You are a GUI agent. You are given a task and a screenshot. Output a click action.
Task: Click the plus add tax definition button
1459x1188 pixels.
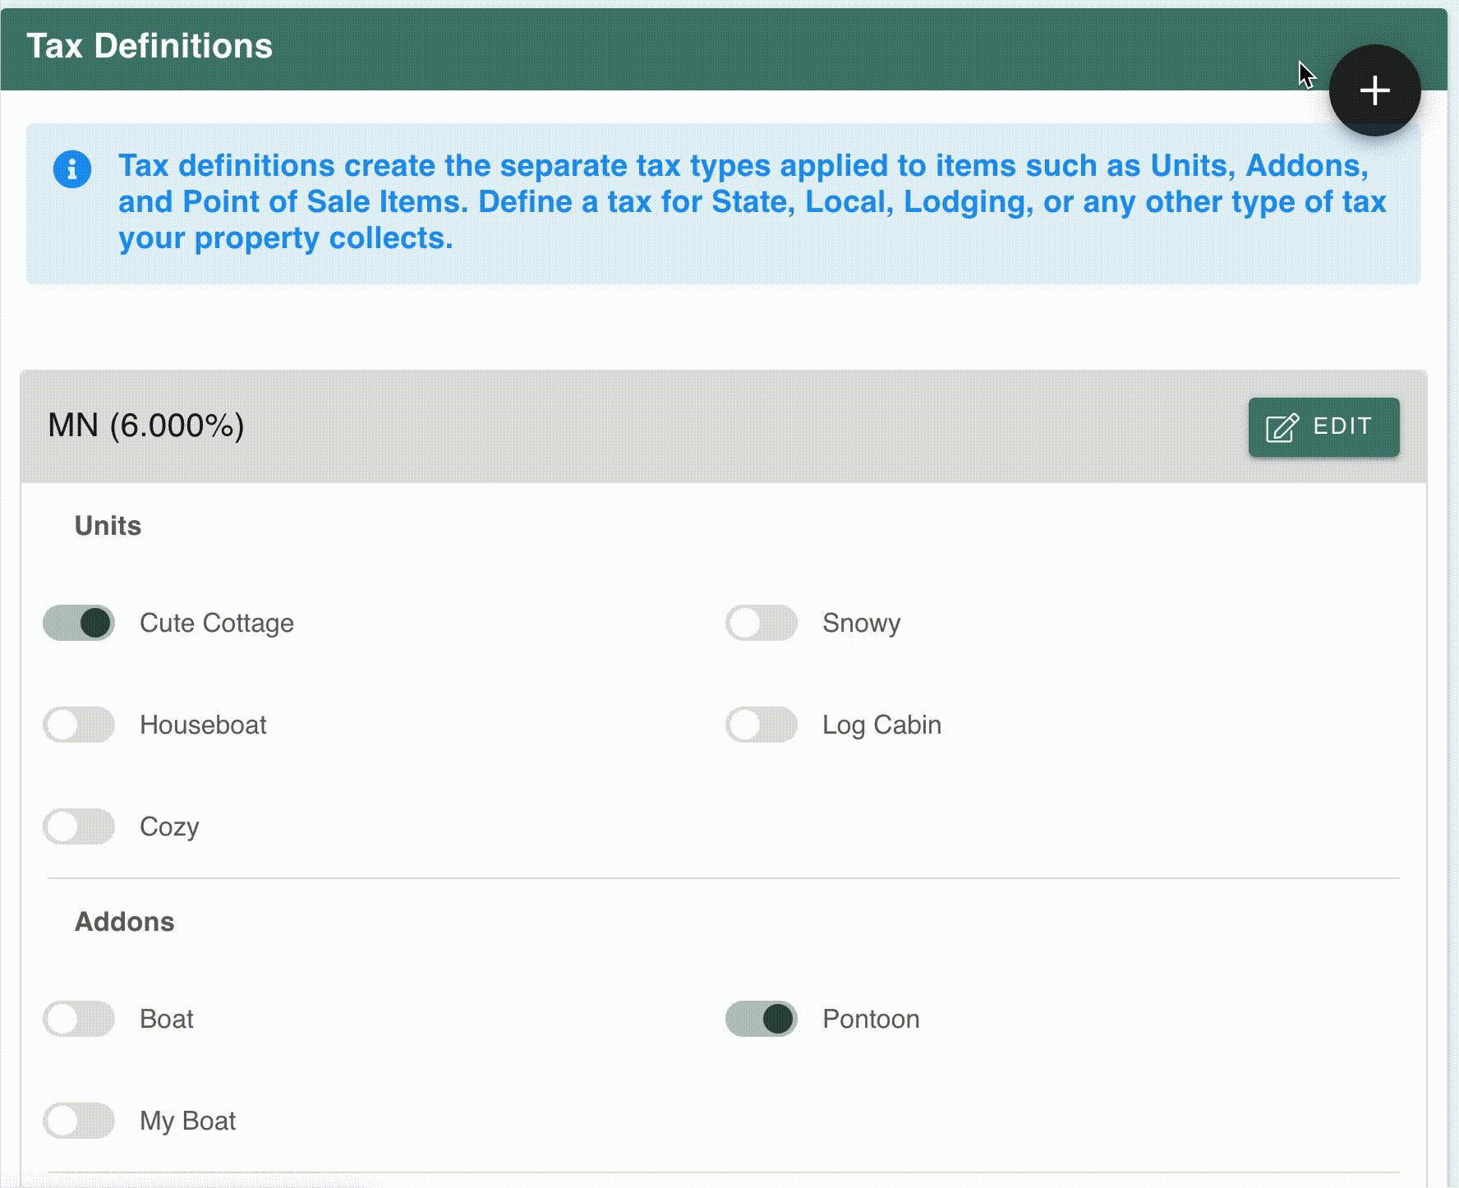point(1374,90)
